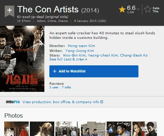Open director Hong-seon Kim's page
Image resolution: width=164 pixels, height=136 pixels.
(81, 46)
